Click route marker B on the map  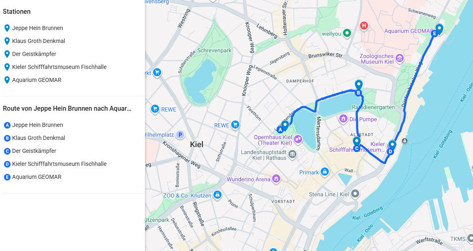click(x=358, y=85)
